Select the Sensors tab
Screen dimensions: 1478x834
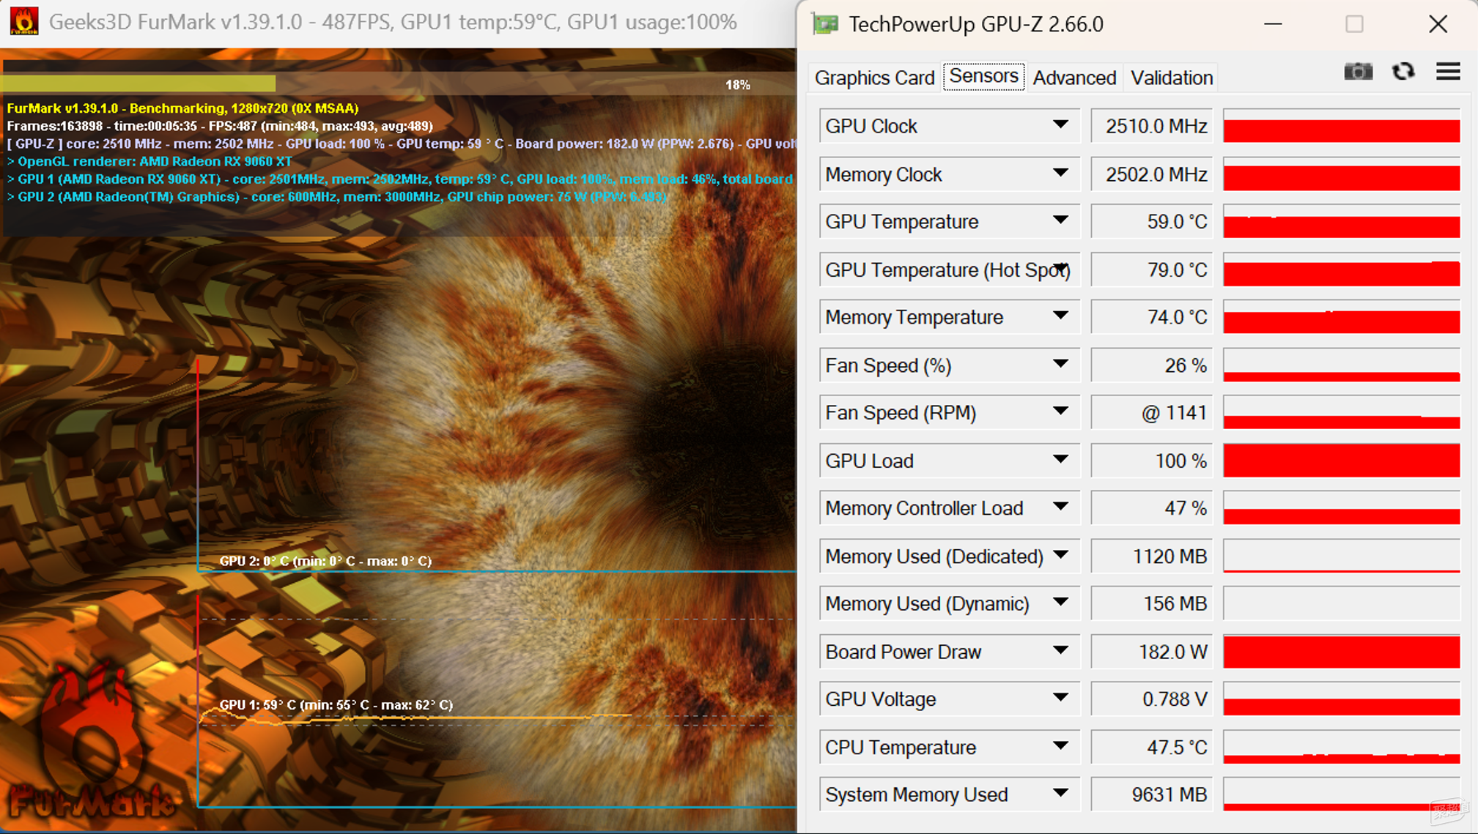pyautogui.click(x=983, y=76)
